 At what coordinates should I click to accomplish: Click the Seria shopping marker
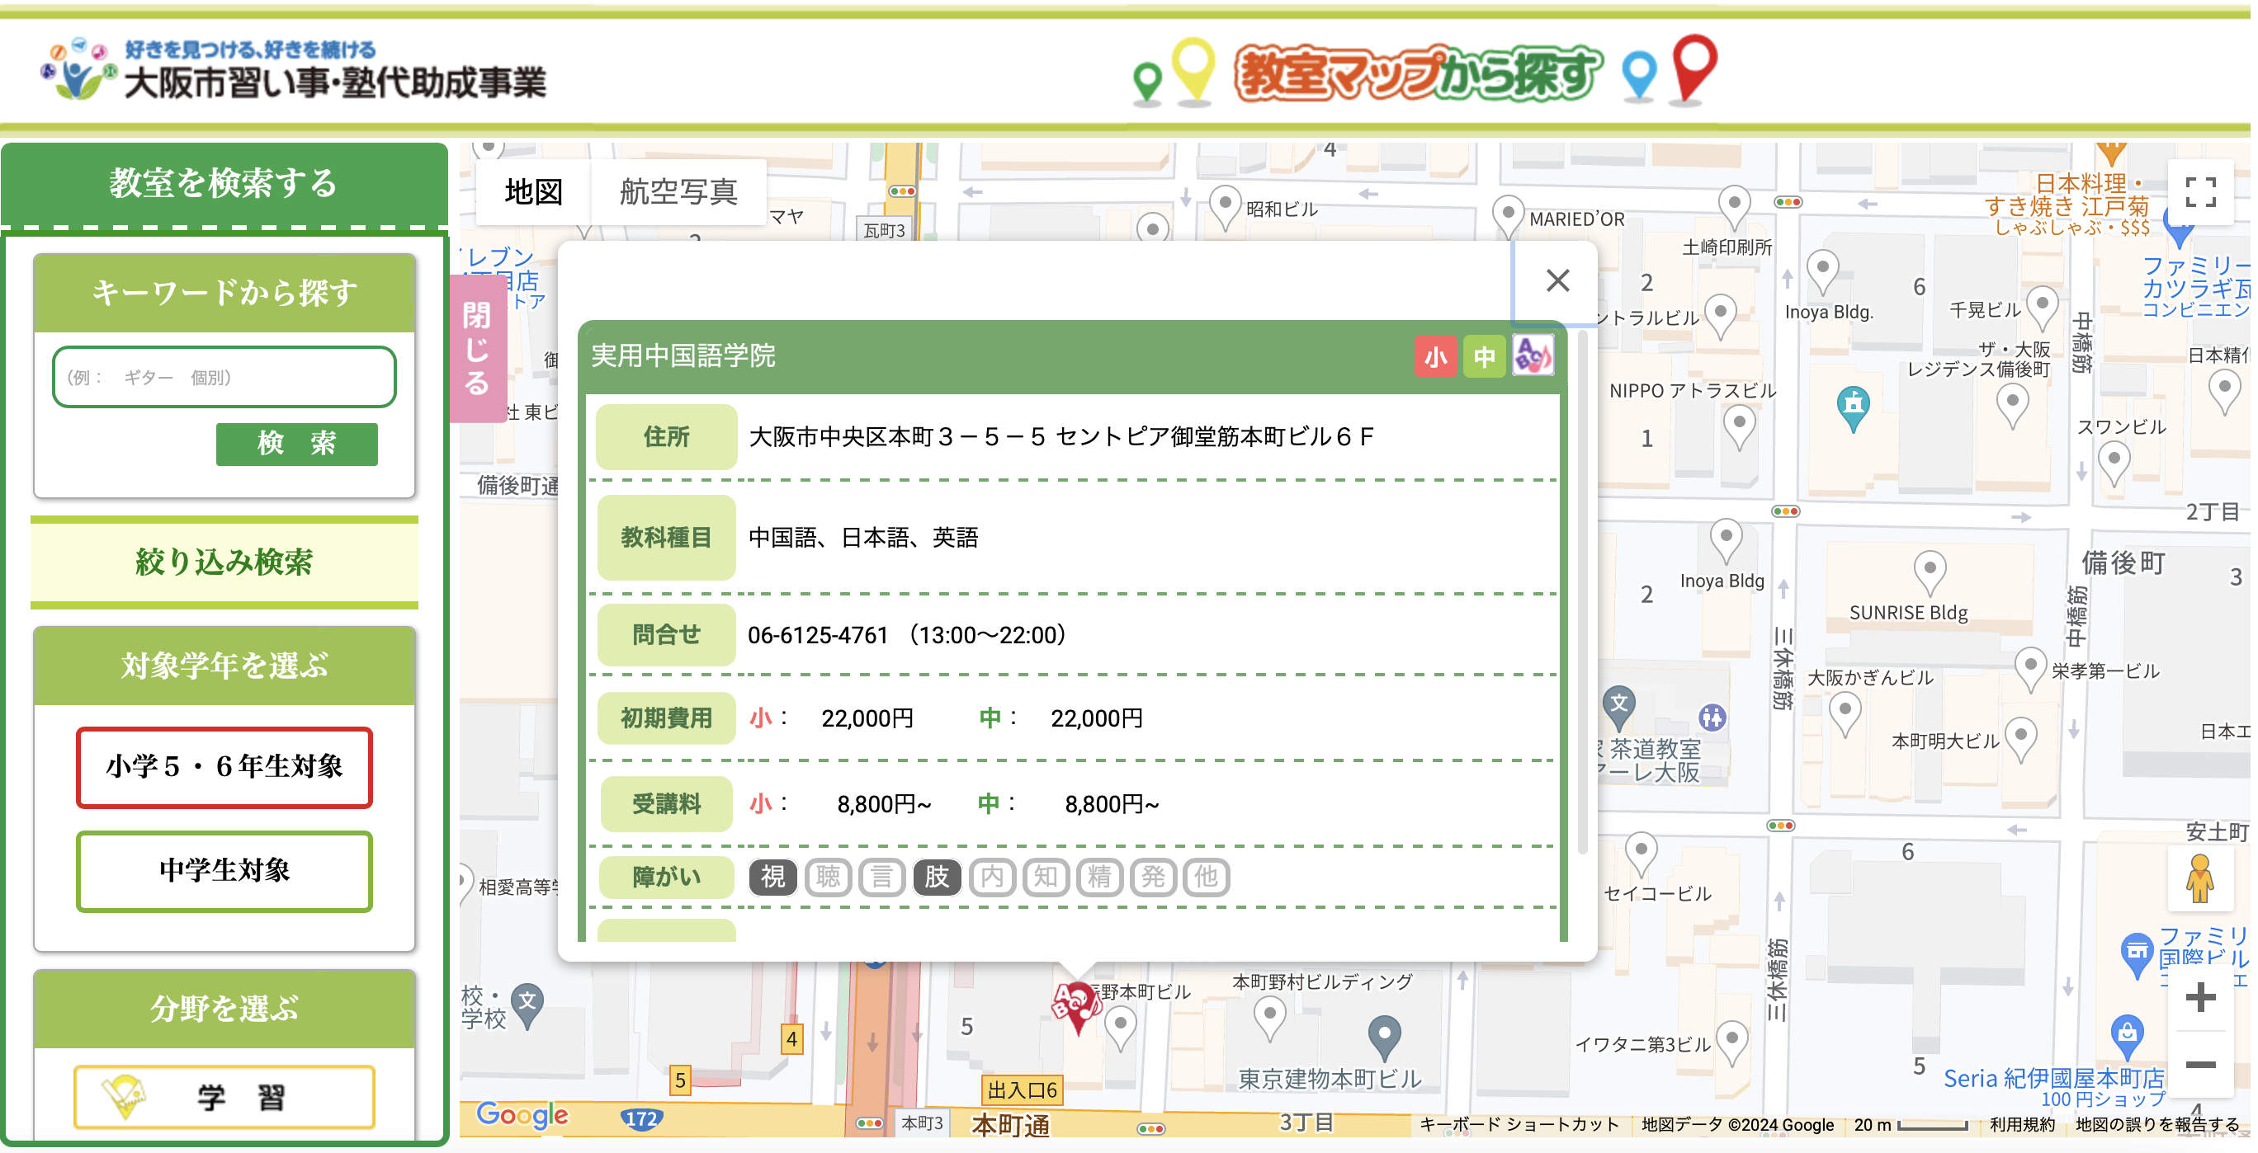click(x=2127, y=1036)
